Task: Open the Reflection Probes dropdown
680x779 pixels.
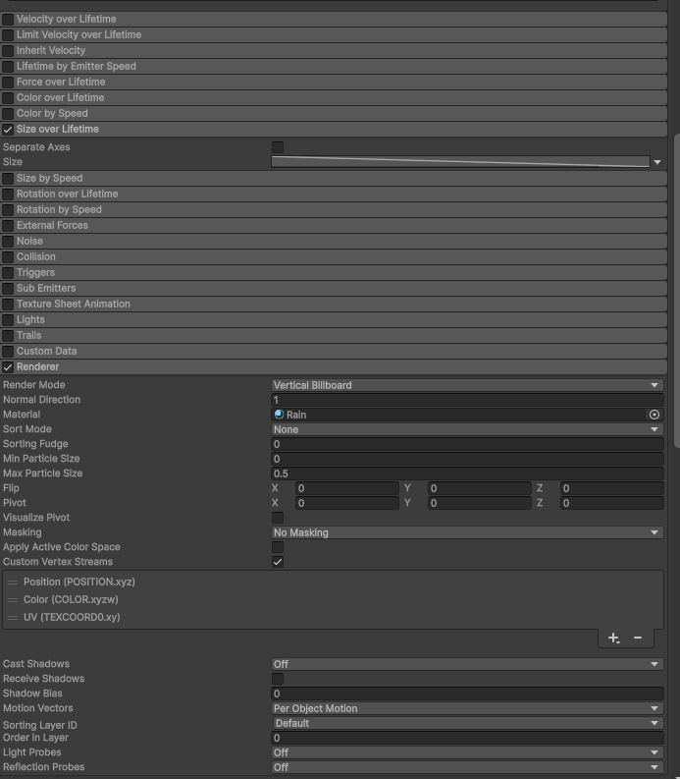Action: (x=467, y=767)
